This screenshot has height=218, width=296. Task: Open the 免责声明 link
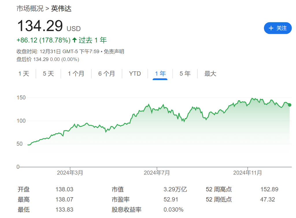[114, 51]
